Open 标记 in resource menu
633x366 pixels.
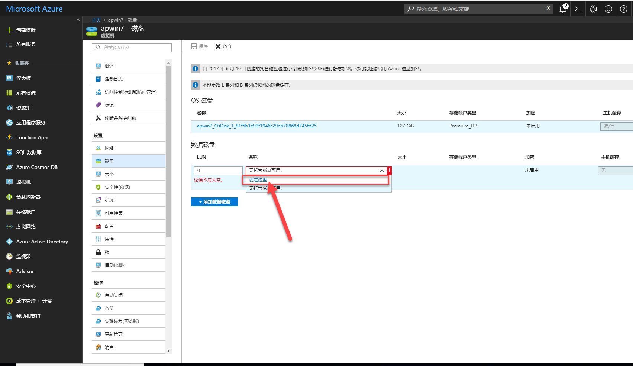click(129, 105)
